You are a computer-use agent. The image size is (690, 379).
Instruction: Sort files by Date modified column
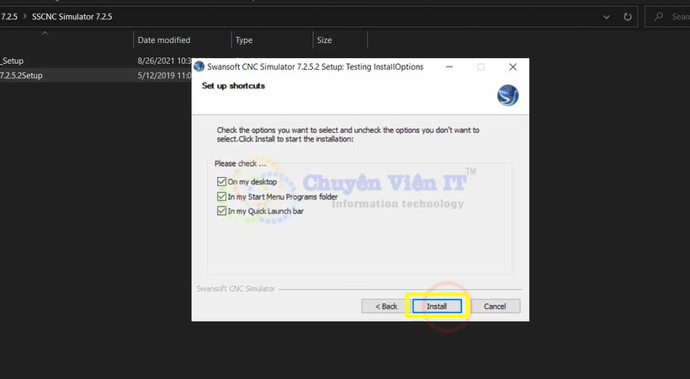(x=164, y=40)
